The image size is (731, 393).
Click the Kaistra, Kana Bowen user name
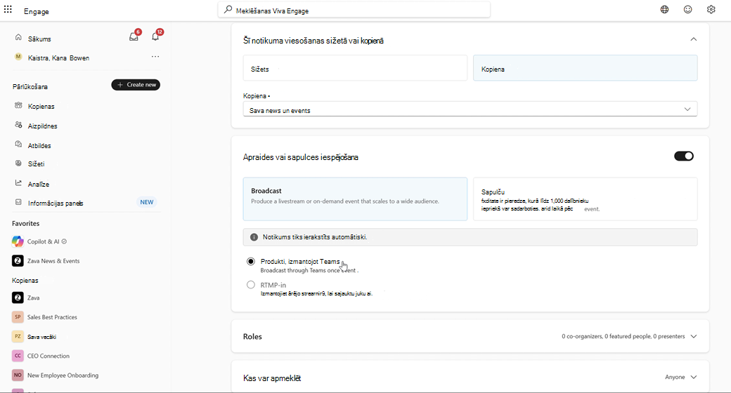(59, 58)
